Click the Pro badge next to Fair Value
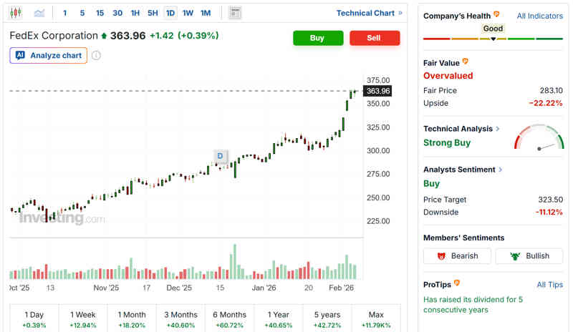 pos(466,62)
